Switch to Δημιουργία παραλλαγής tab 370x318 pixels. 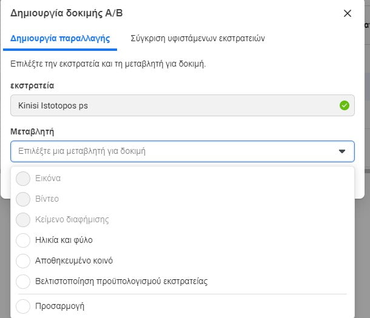(60, 38)
